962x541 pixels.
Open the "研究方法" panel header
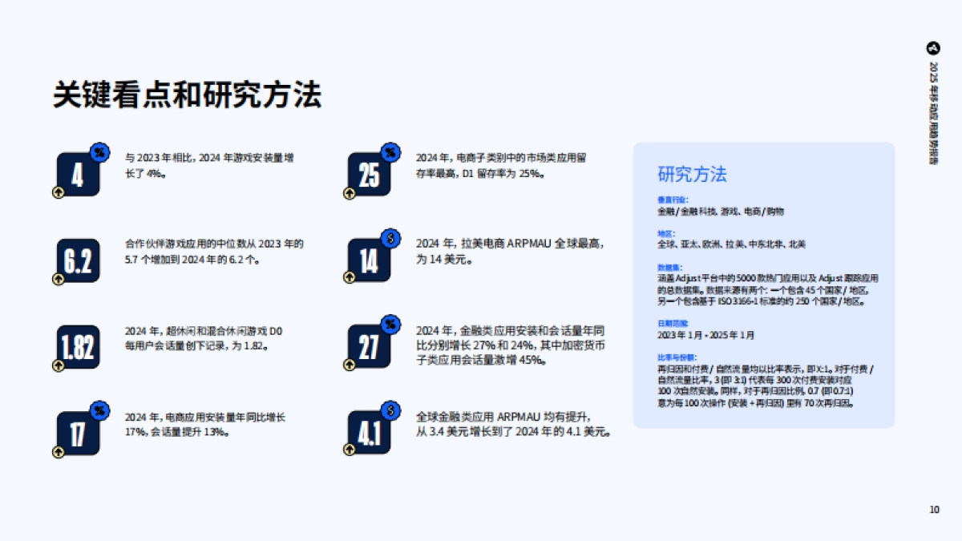point(691,173)
